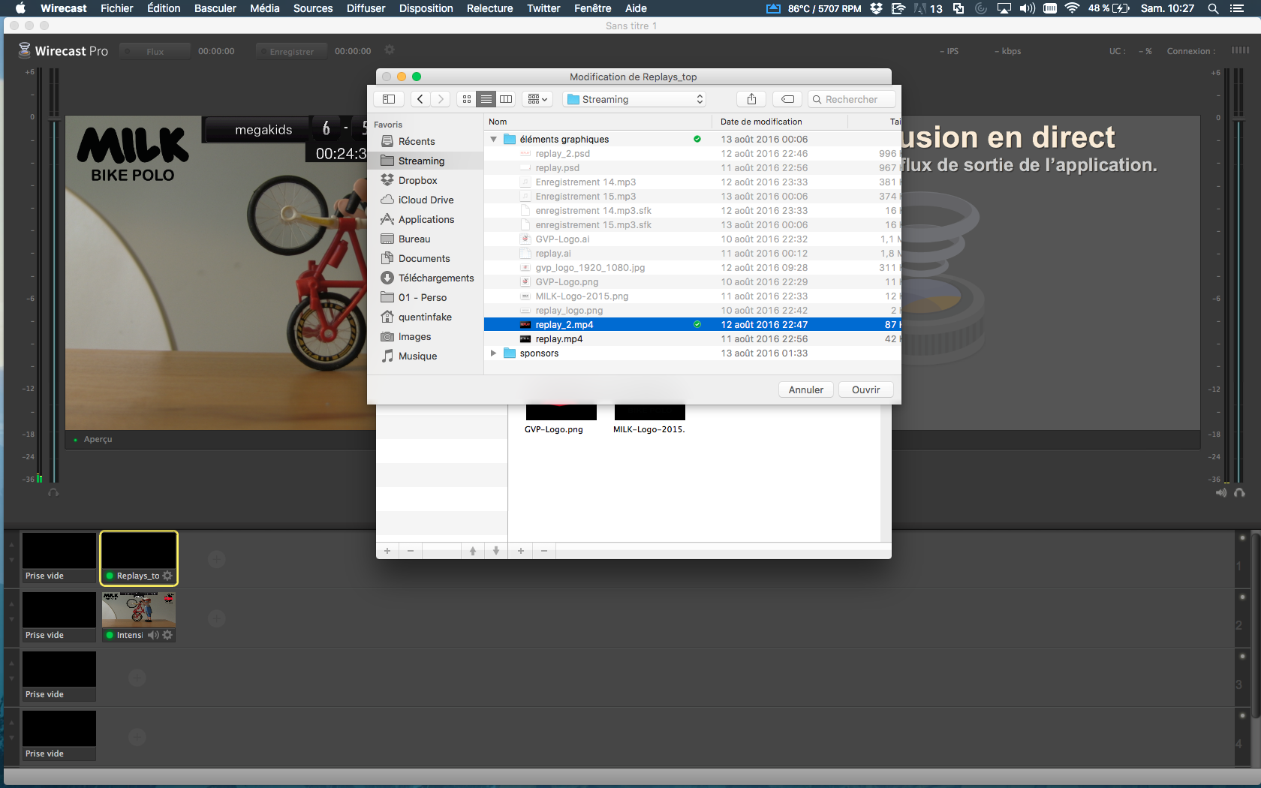The width and height of the screenshot is (1261, 788).
Task: Open settings gear on Replays_to shot
Action: (x=167, y=576)
